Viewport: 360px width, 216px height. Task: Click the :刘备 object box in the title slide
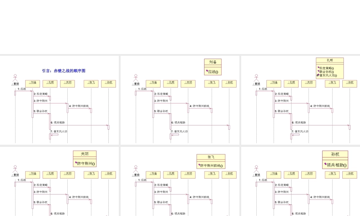33,82
